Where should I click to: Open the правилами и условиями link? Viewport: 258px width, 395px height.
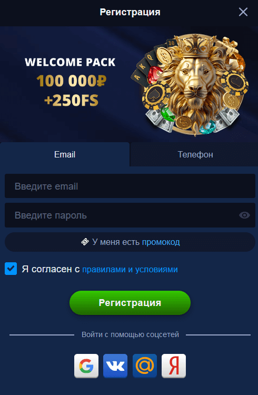click(x=130, y=269)
